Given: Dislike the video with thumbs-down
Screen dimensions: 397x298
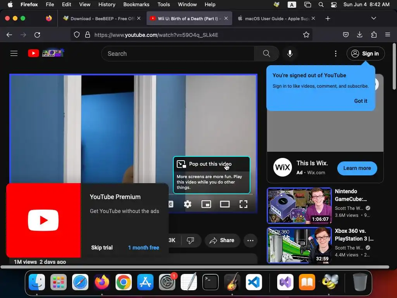Looking at the screenshot, I should point(191,240).
